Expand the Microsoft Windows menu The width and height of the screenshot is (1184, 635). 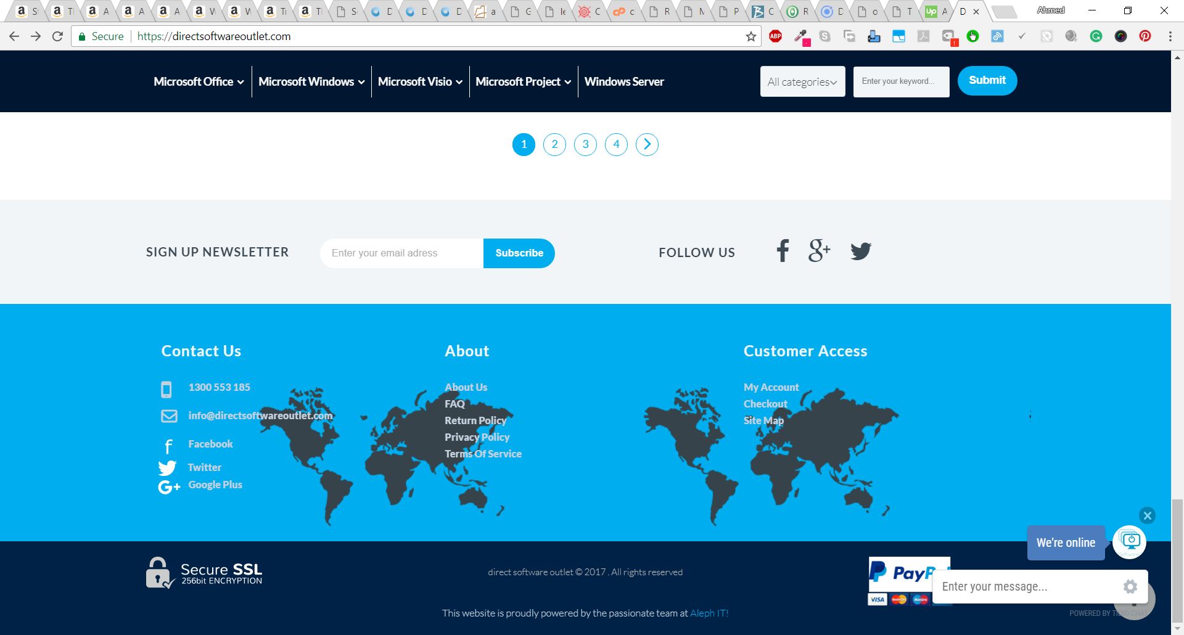(311, 81)
